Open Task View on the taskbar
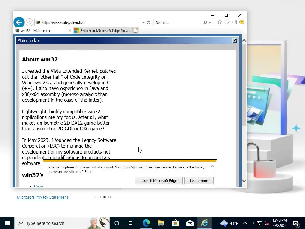305x229 pixels. tap(131, 223)
